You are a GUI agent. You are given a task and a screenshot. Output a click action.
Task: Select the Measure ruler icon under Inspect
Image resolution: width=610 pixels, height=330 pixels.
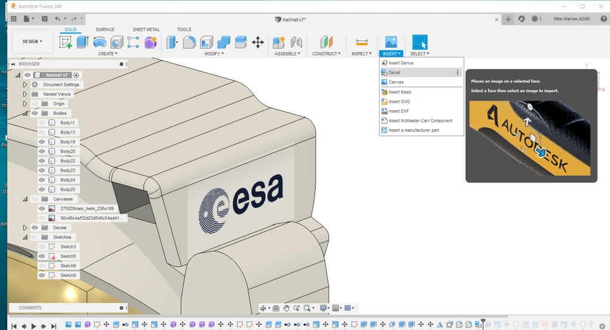point(362,42)
